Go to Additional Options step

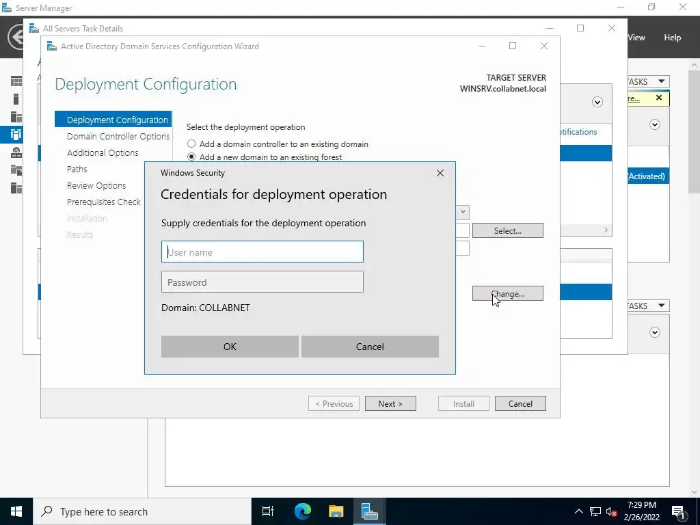tap(103, 152)
